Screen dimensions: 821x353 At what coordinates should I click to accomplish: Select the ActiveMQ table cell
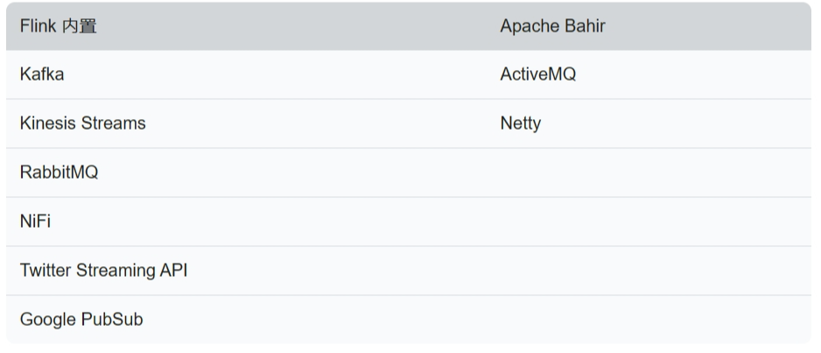pyautogui.click(x=537, y=75)
